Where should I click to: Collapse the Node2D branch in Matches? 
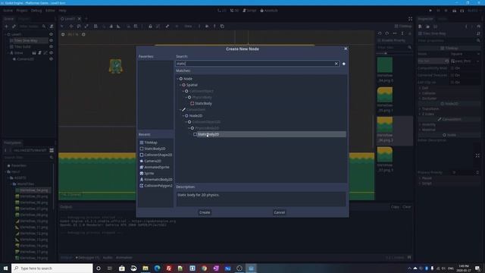pos(183,116)
